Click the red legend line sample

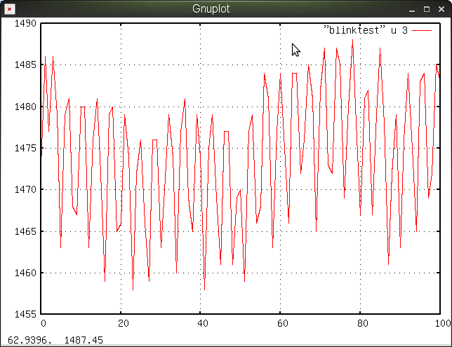coord(422,31)
